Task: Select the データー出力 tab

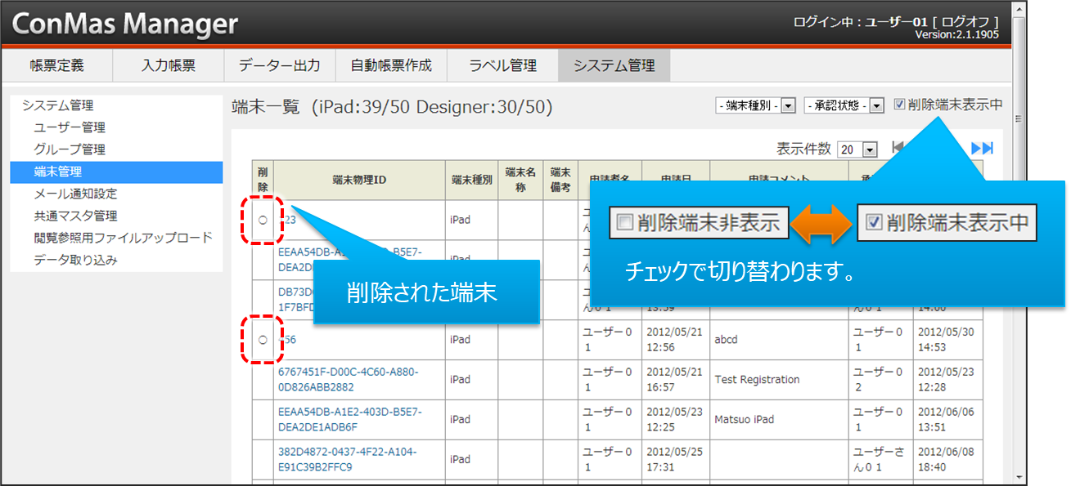Action: click(x=279, y=65)
